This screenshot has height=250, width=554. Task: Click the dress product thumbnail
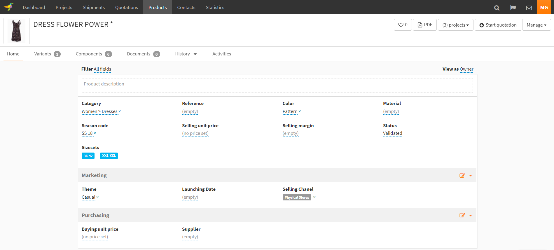coord(16,31)
